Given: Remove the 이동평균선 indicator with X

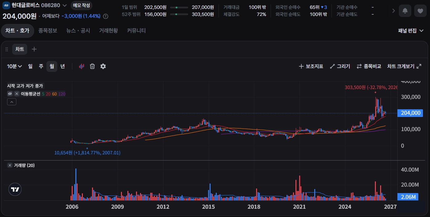Looking at the screenshot, I should coord(17,94).
